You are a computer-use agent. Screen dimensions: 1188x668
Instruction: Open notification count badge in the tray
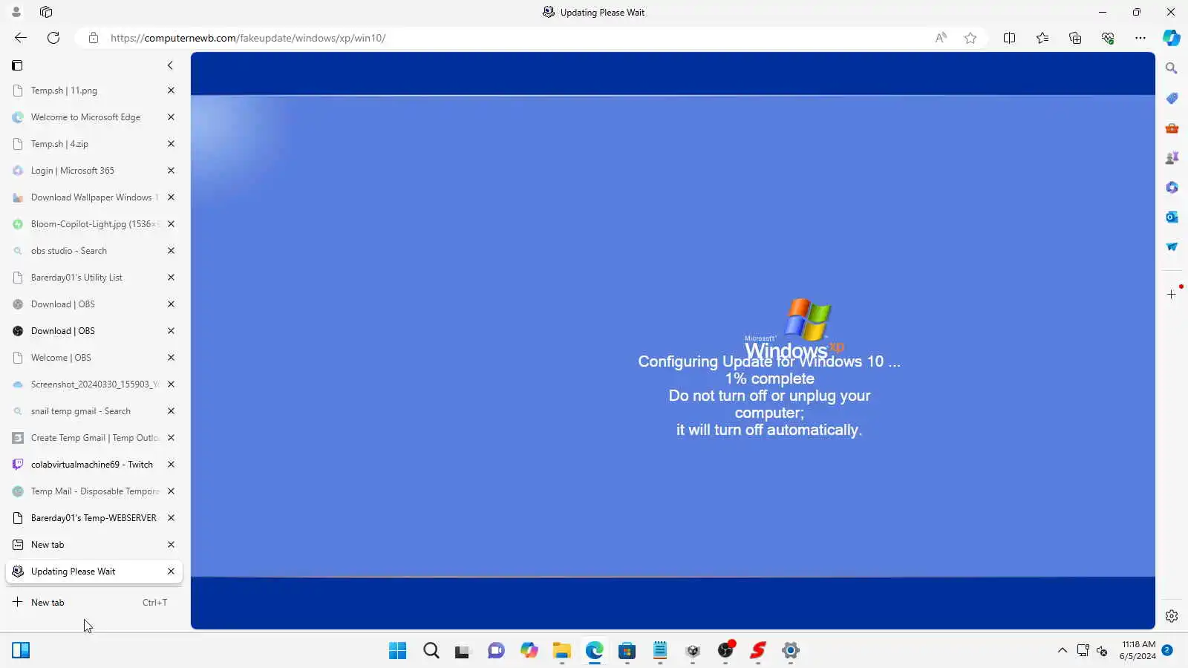[1167, 650]
